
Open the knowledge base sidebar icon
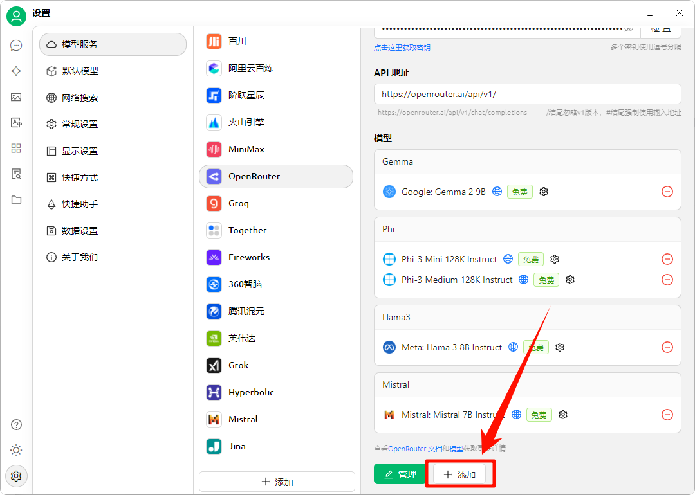[16, 174]
